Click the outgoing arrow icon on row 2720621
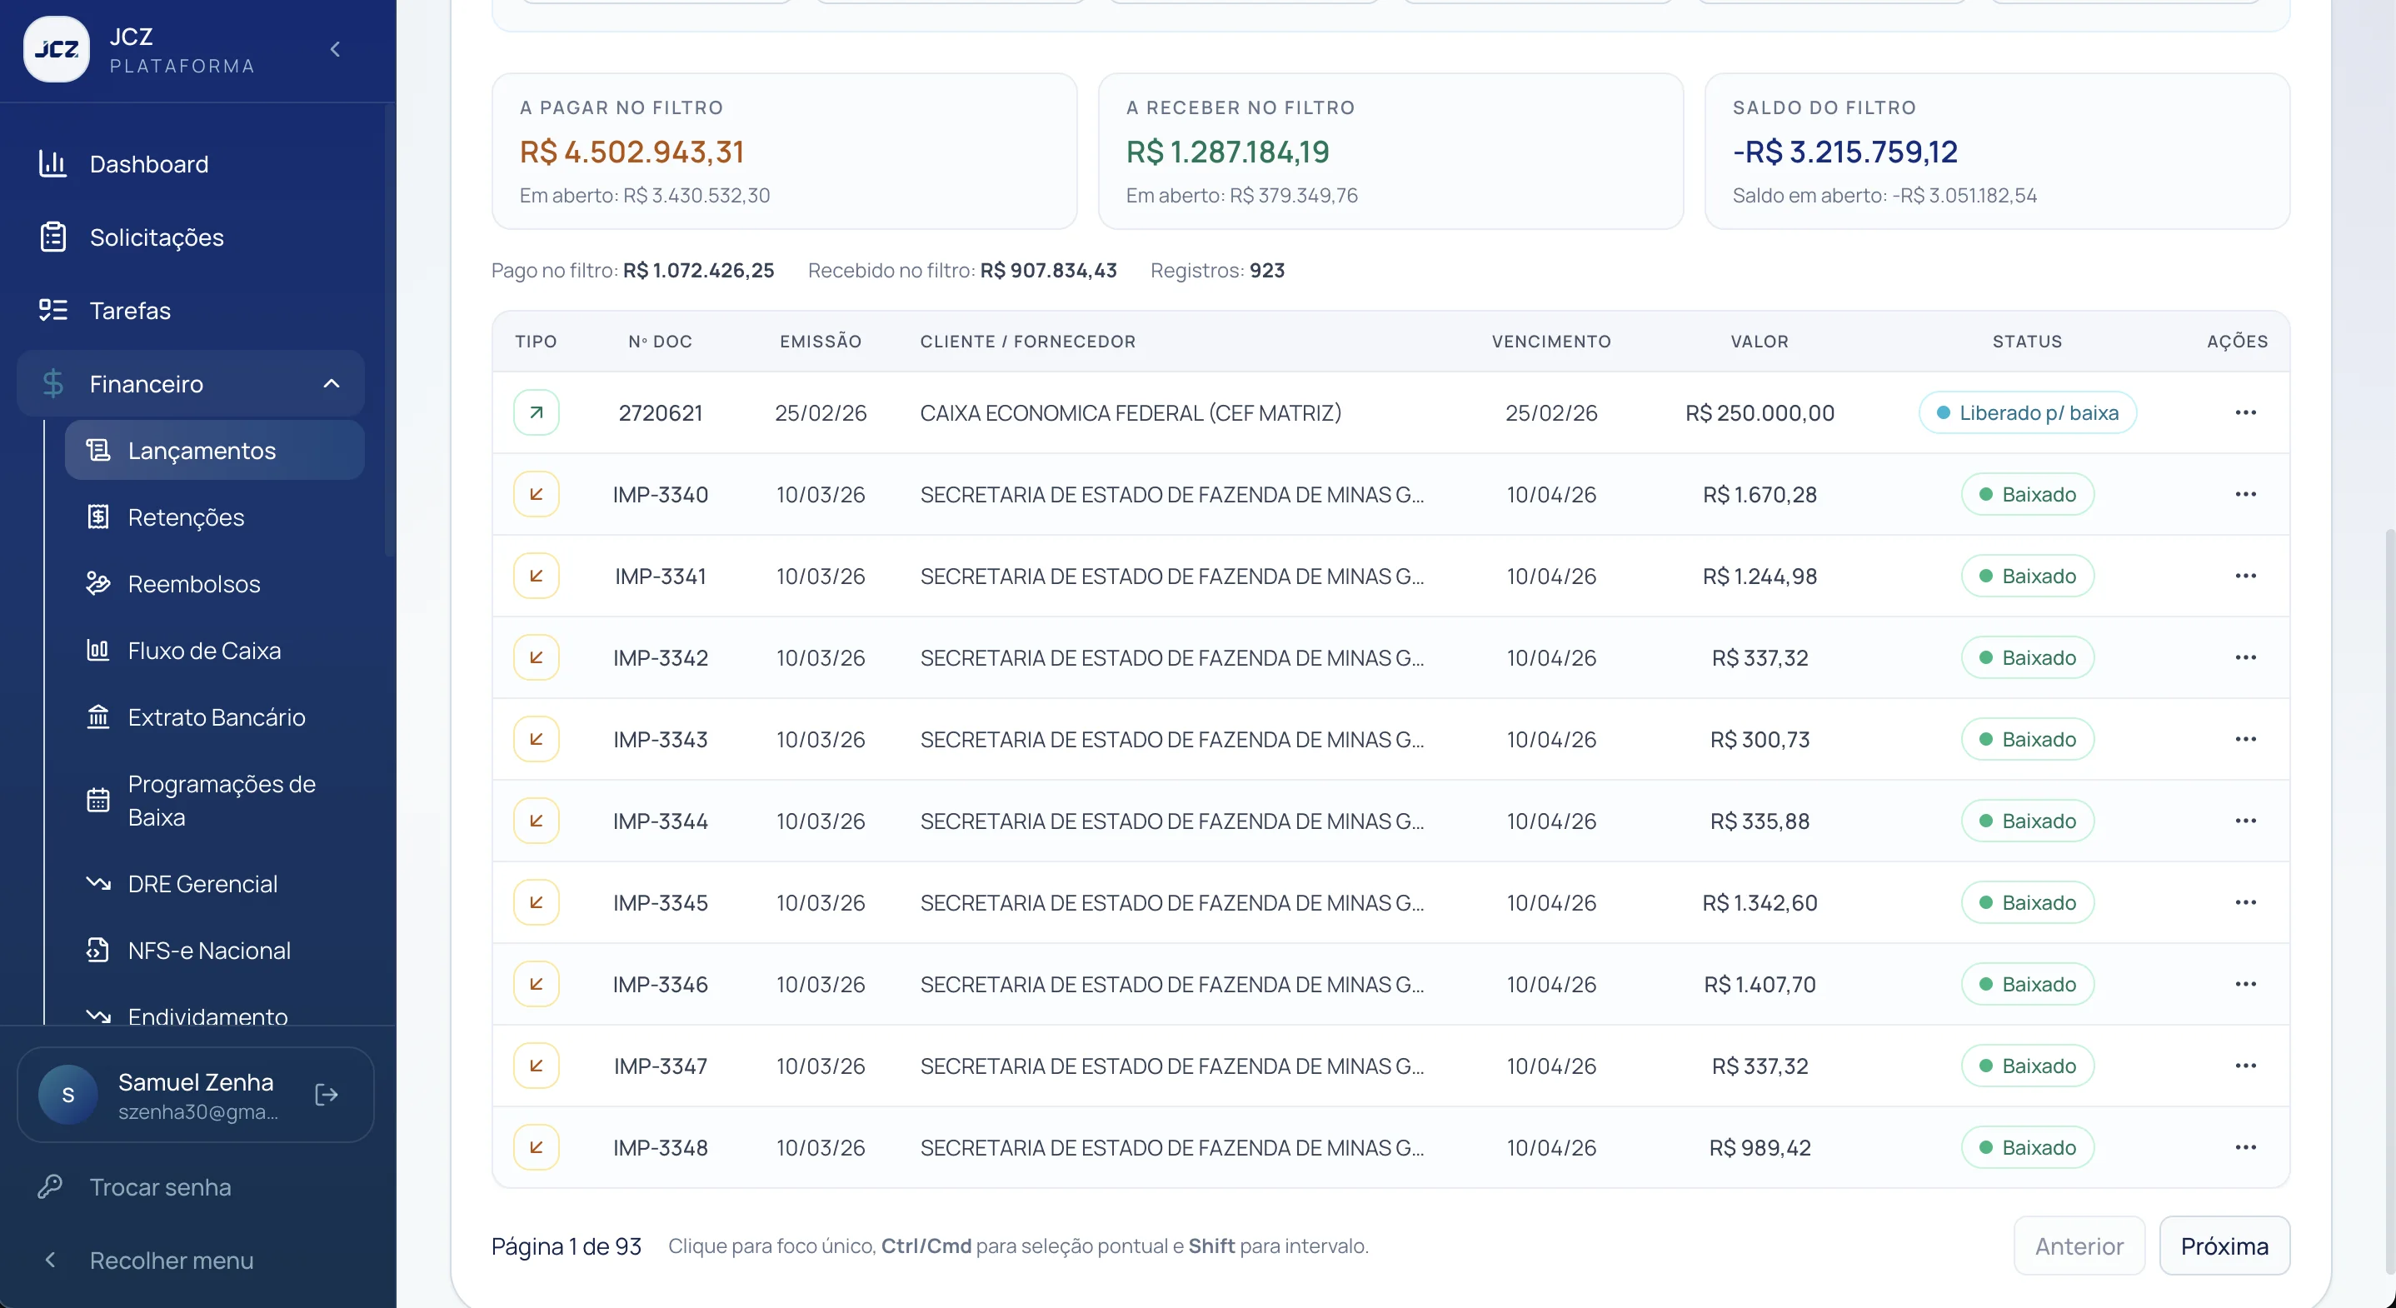This screenshot has height=1308, width=2396. coord(537,412)
